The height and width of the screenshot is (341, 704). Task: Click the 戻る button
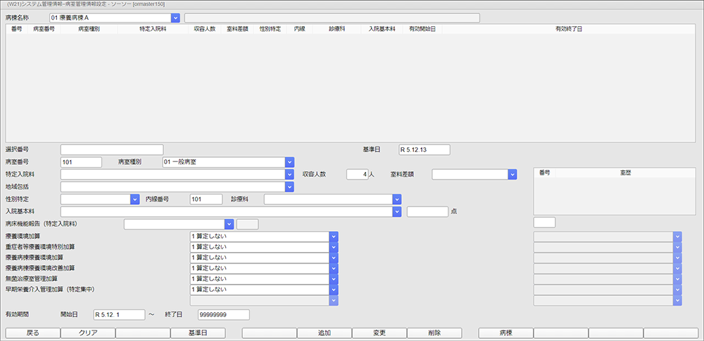32,333
